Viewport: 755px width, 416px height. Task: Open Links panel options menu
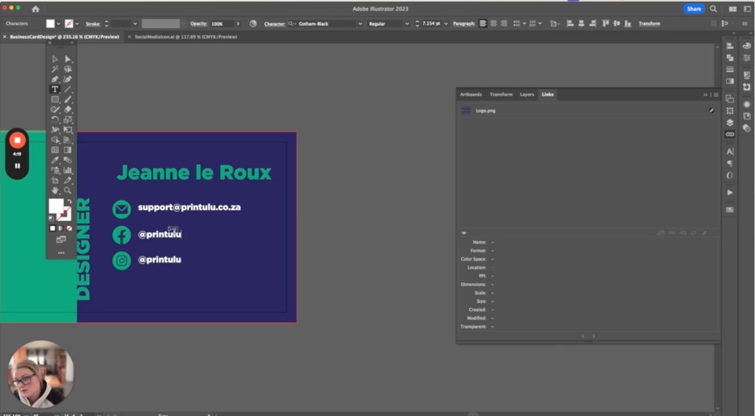click(x=716, y=94)
